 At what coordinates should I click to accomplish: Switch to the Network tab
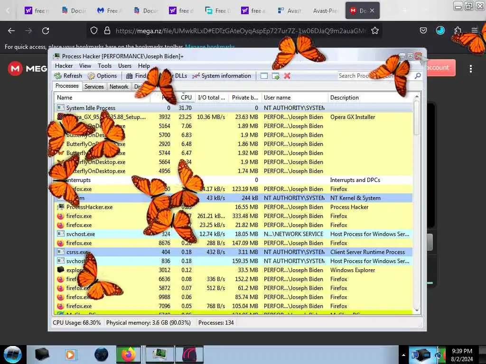pyautogui.click(x=119, y=87)
